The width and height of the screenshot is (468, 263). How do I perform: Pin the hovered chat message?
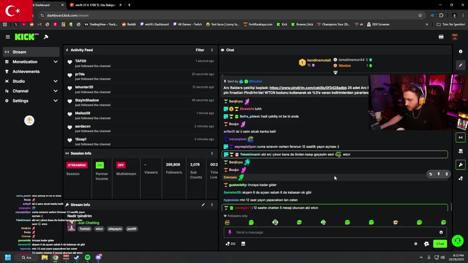tap(439, 174)
